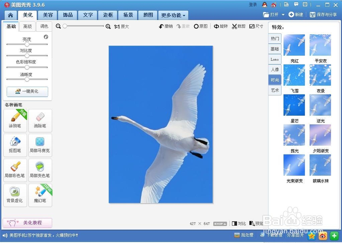Open the 美化教程 tutorial link
Viewport: 342px width, 243px height.
coord(27,223)
